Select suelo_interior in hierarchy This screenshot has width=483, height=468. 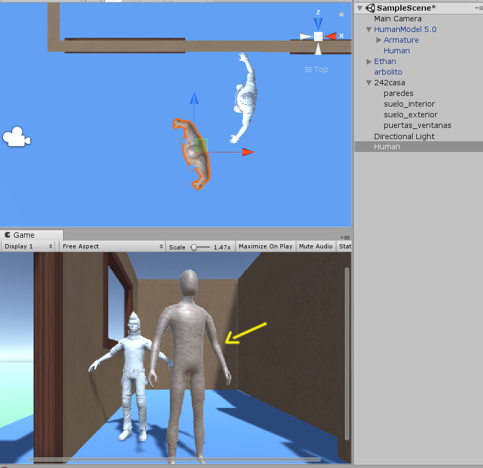click(409, 104)
